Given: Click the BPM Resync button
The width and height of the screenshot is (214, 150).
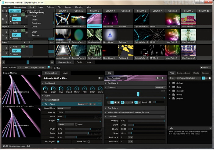Looking at the screenshot, I should pyautogui.click(x=34, y=68).
